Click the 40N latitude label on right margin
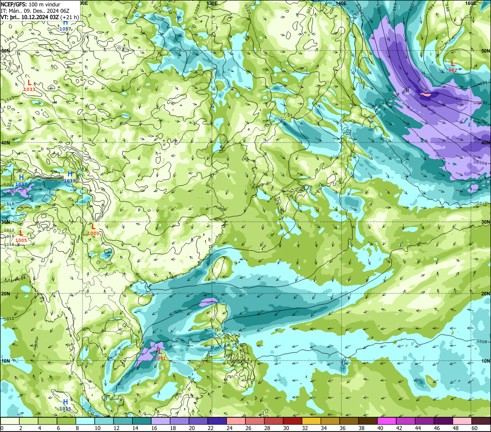Viewport: 491px width, 432px height. [x=486, y=143]
